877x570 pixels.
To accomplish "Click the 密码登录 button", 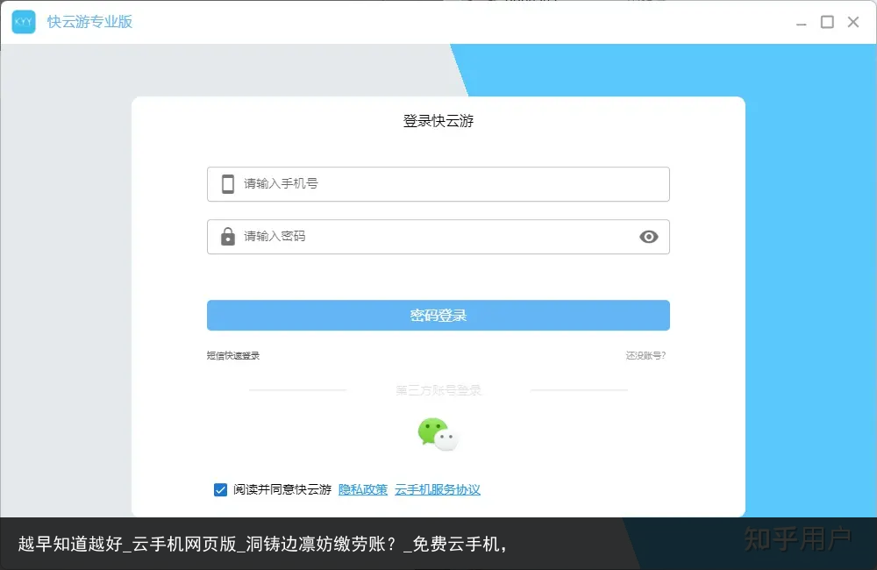I will 438,315.
